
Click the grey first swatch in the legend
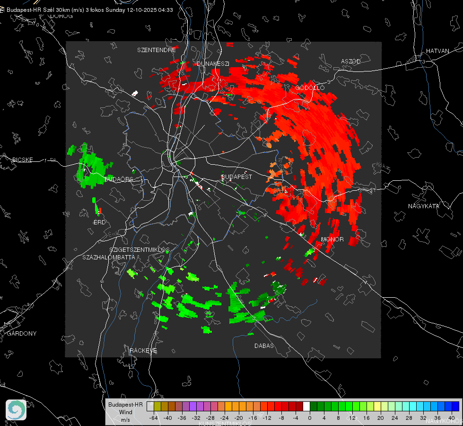tap(150, 407)
